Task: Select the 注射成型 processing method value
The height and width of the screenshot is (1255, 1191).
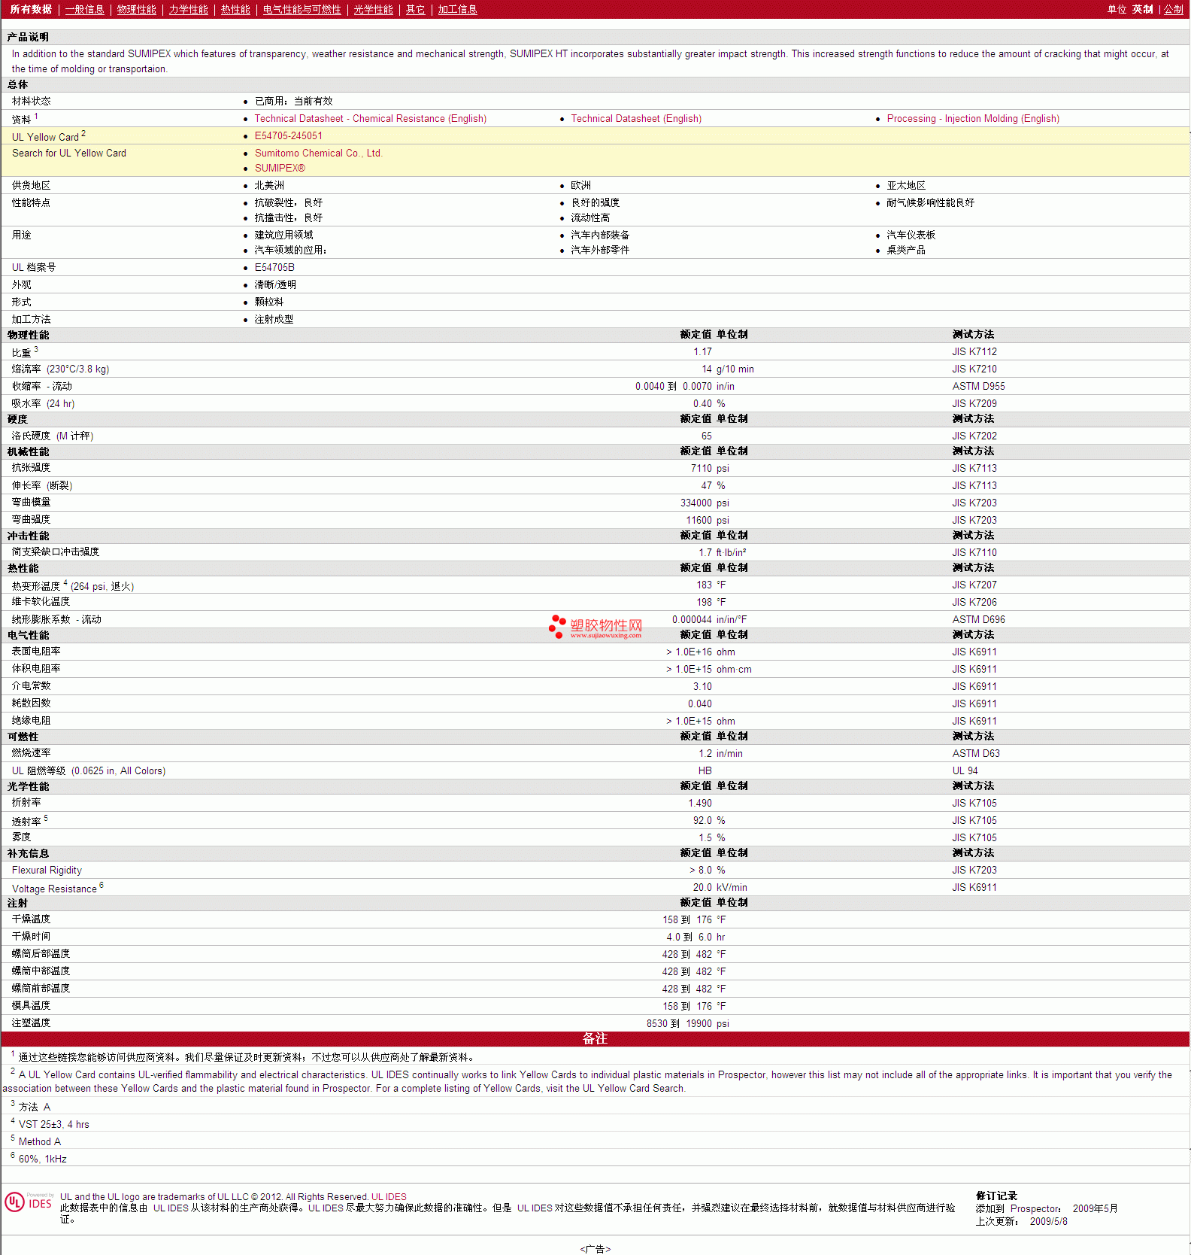Action: (x=274, y=320)
